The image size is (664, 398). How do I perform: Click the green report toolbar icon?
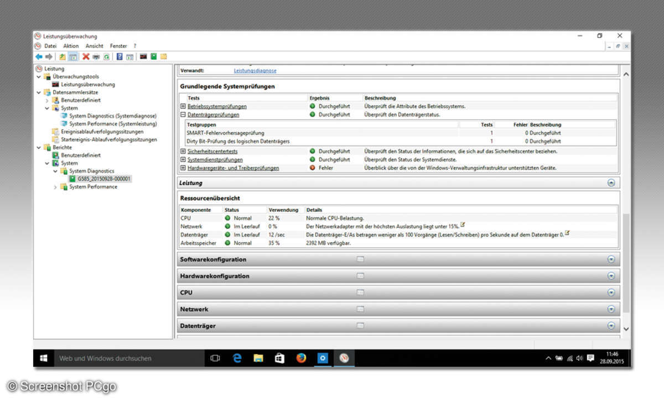tap(153, 56)
